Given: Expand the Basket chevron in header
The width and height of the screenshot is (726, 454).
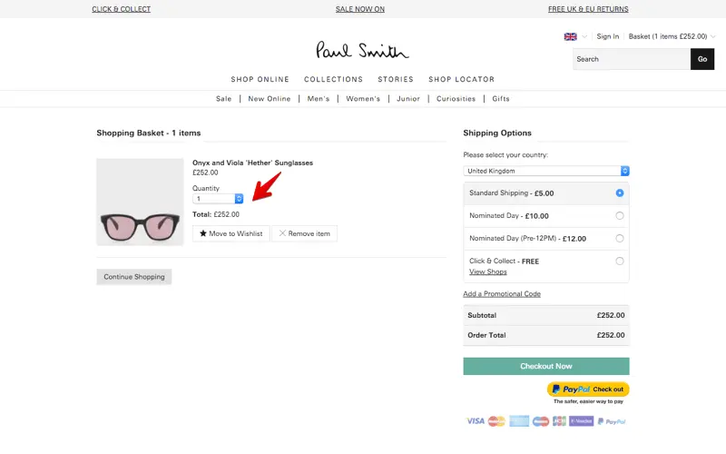Looking at the screenshot, I should pyautogui.click(x=712, y=36).
